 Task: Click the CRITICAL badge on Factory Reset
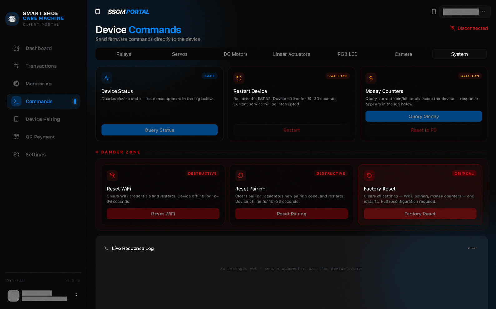point(464,173)
